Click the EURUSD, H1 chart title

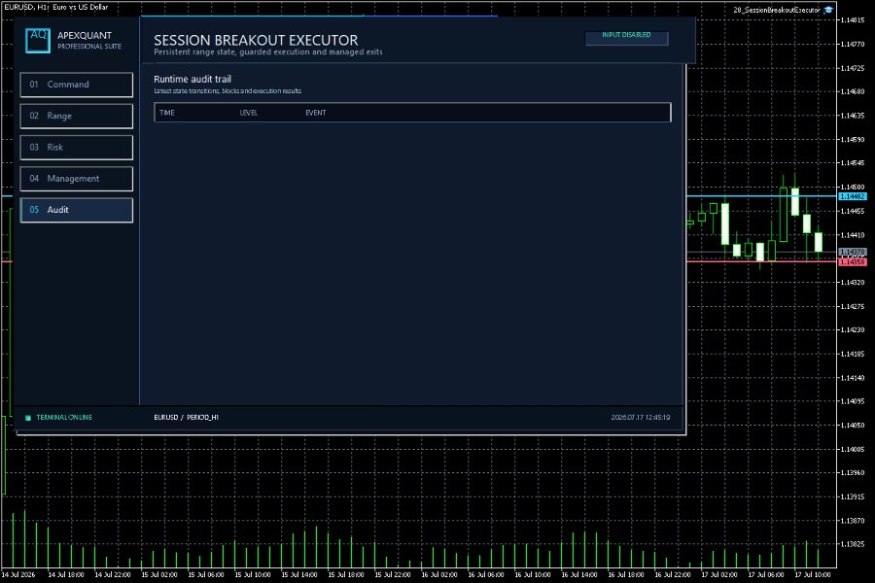click(55, 7)
